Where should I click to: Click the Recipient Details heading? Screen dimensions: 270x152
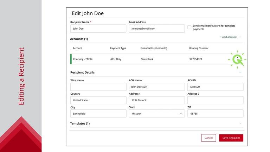point(83,72)
